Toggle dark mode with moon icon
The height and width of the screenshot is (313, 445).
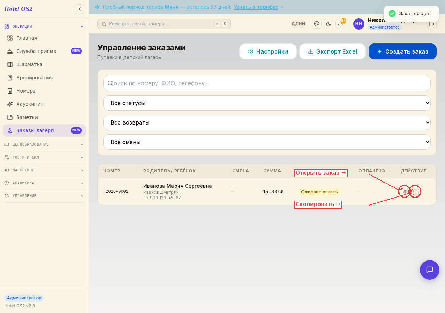click(x=329, y=24)
